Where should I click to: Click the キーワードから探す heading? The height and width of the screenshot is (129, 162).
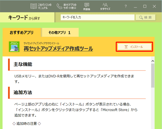(x=24, y=17)
